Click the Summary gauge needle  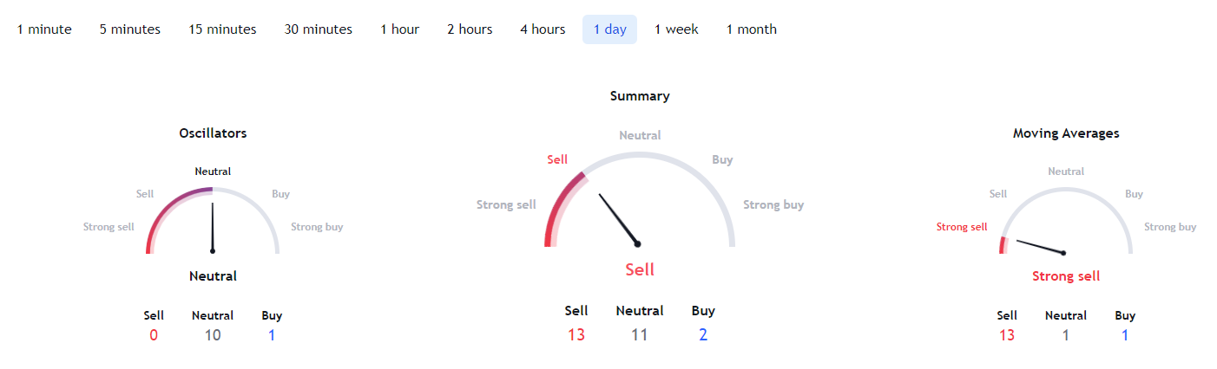tap(619, 219)
